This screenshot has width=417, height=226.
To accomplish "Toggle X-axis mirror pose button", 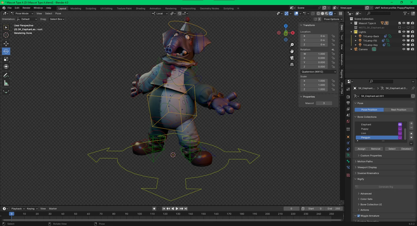I will tap(319, 19).
